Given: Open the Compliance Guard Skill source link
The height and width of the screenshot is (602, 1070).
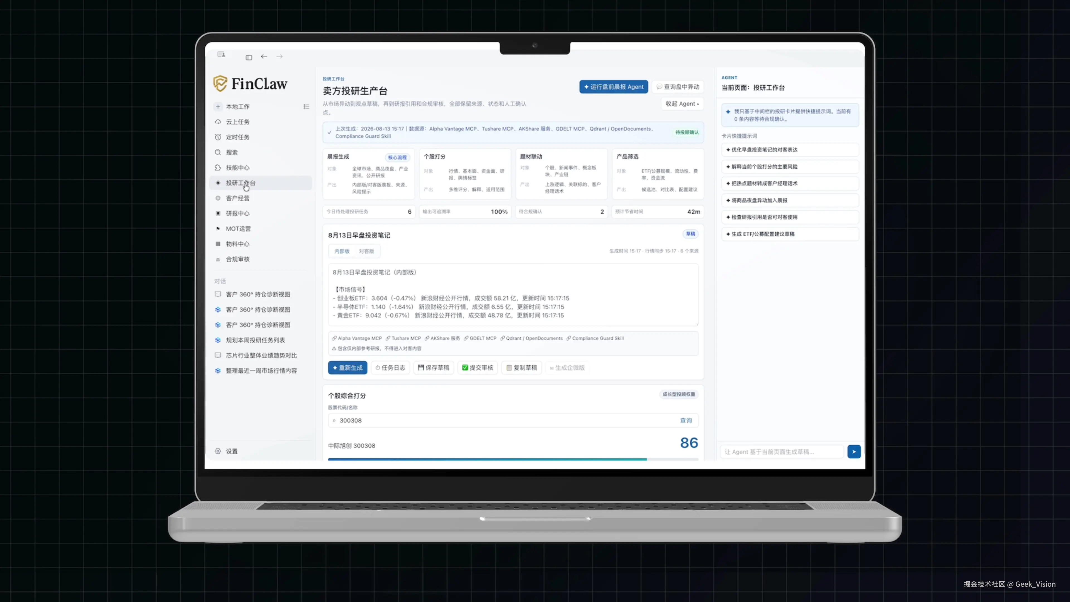Looking at the screenshot, I should 595,338.
